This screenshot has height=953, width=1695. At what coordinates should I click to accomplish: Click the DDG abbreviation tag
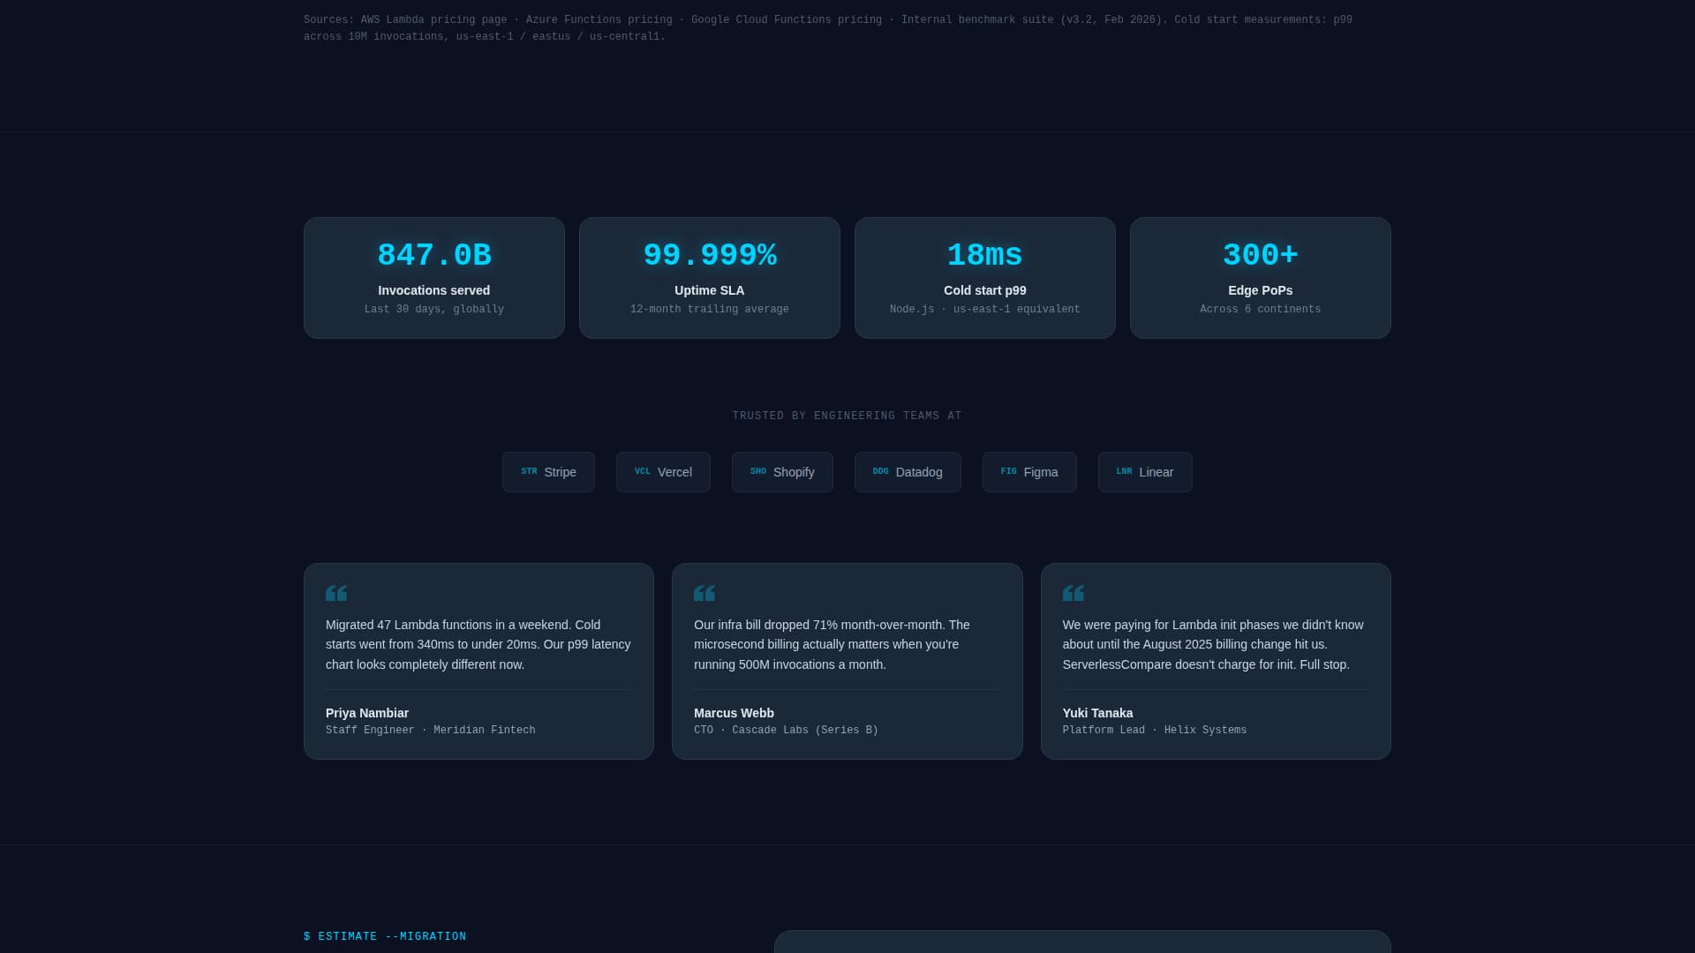tap(881, 472)
